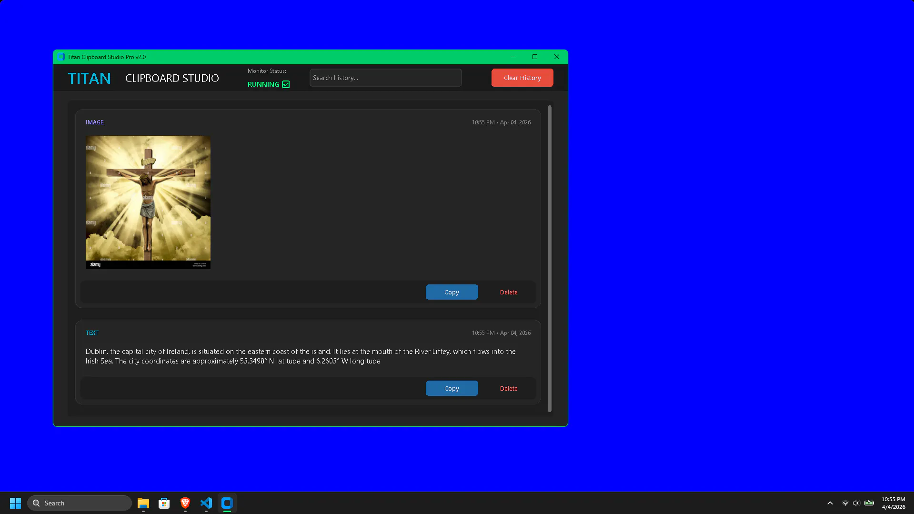The width and height of the screenshot is (914, 514).
Task: Click the battery tray icon
Action: pos(869,503)
